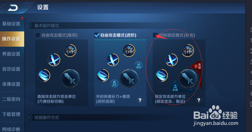
Task: Click the 小兵 minion target icon
Action: [175, 88]
